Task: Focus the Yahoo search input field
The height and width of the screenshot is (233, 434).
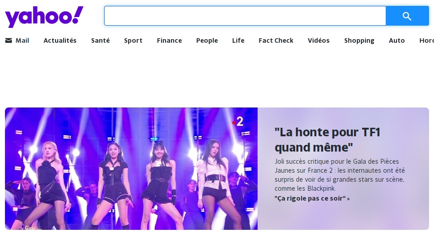Action: pos(245,16)
